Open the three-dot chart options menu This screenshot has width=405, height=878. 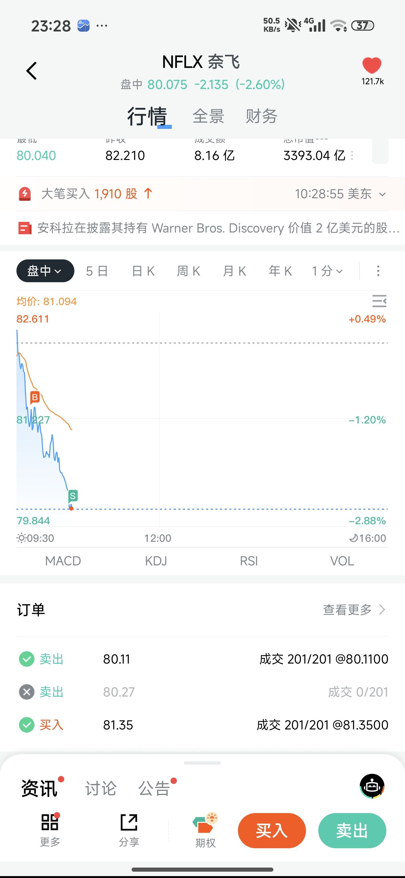click(378, 271)
